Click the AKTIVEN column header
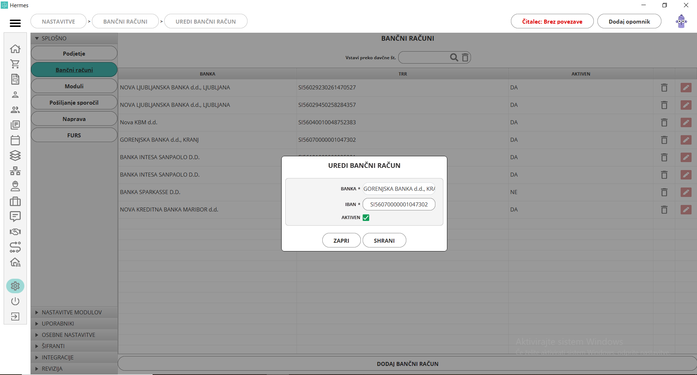Viewport: 697px width, 375px height. coord(581,74)
